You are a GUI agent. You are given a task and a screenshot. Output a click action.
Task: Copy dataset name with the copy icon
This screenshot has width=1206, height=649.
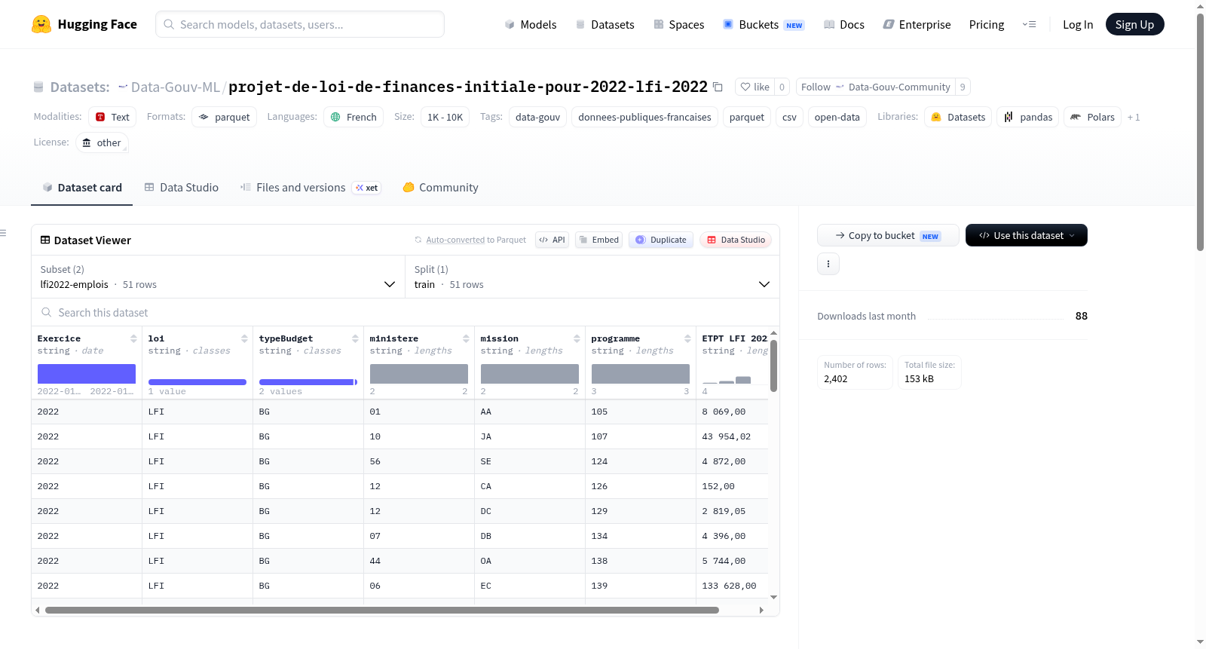718,87
